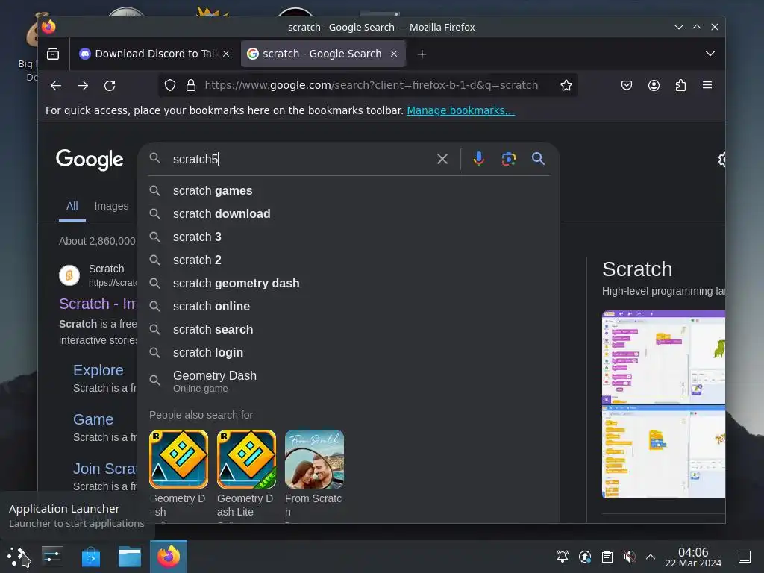Image resolution: width=764 pixels, height=573 pixels.
Task: Click the Firefox View icon in tab bar
Action: 53,54
